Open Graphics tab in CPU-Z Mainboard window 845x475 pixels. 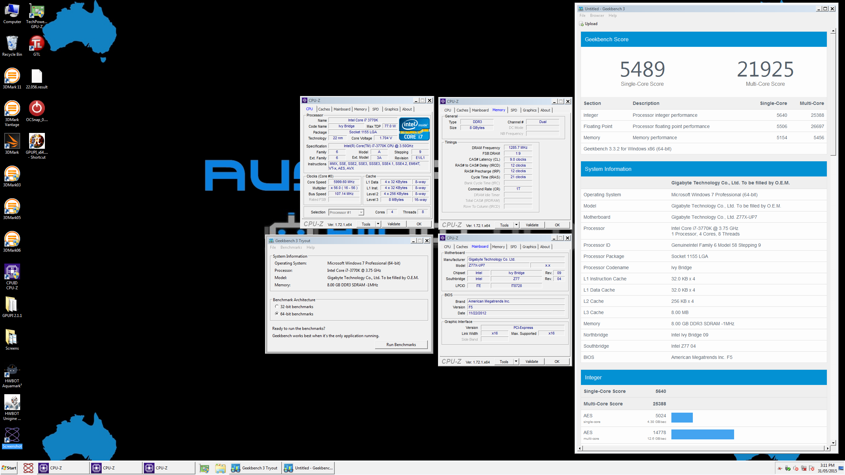tap(529, 247)
